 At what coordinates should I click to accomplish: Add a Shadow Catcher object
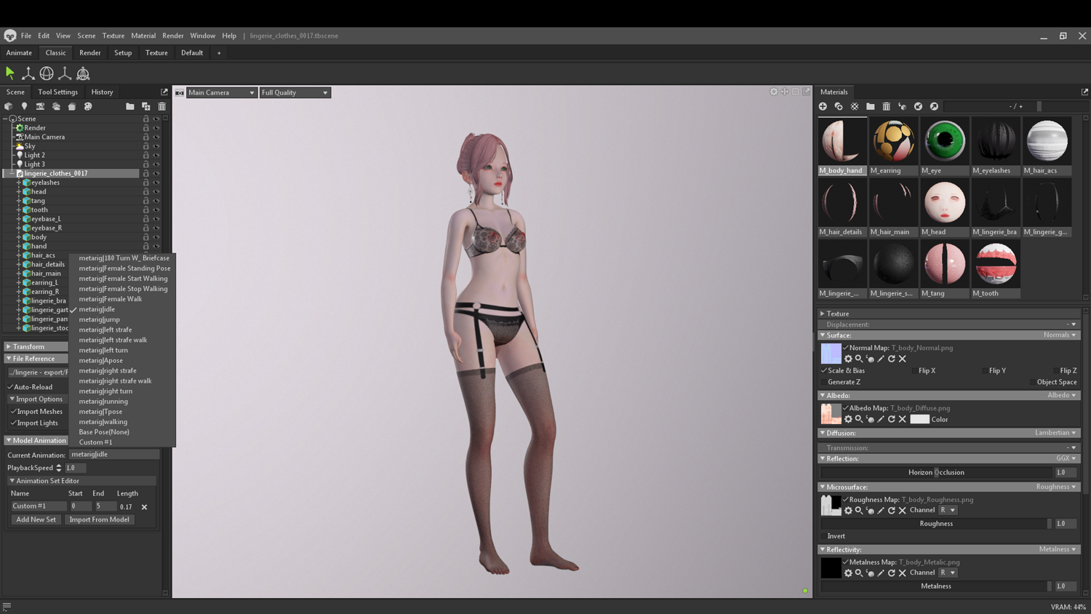[x=72, y=106]
